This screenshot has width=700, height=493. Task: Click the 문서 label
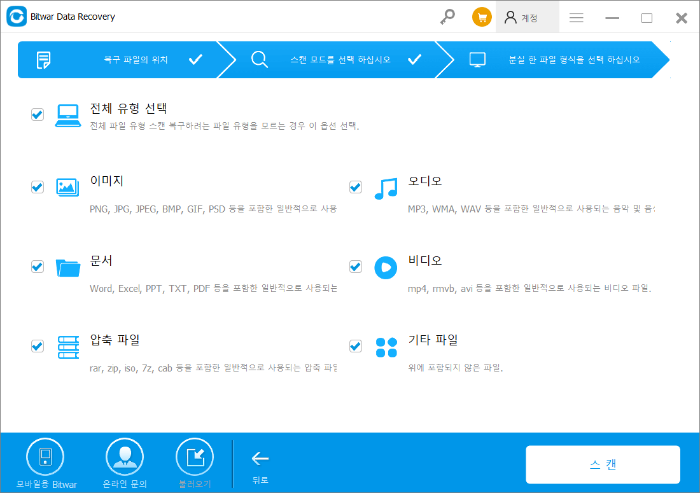pos(101,261)
